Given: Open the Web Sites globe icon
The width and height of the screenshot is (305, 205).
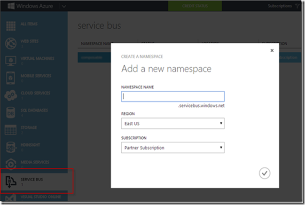Looking at the screenshot, I should (11, 43).
